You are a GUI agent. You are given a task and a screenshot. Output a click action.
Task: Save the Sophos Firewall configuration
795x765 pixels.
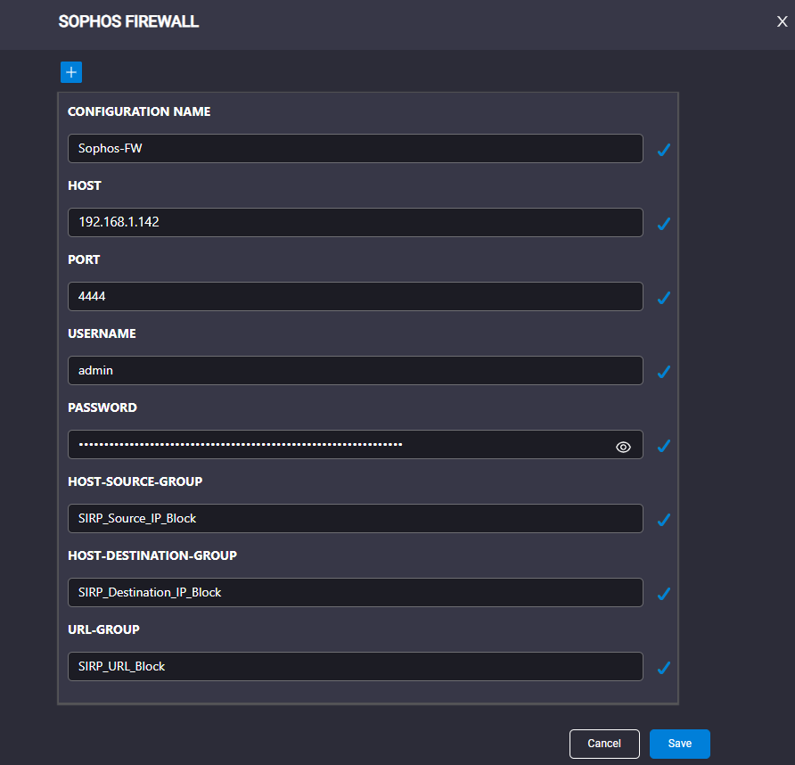pos(679,744)
